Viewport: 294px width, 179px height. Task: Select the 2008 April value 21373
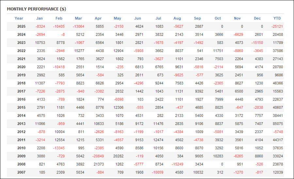click(98, 164)
